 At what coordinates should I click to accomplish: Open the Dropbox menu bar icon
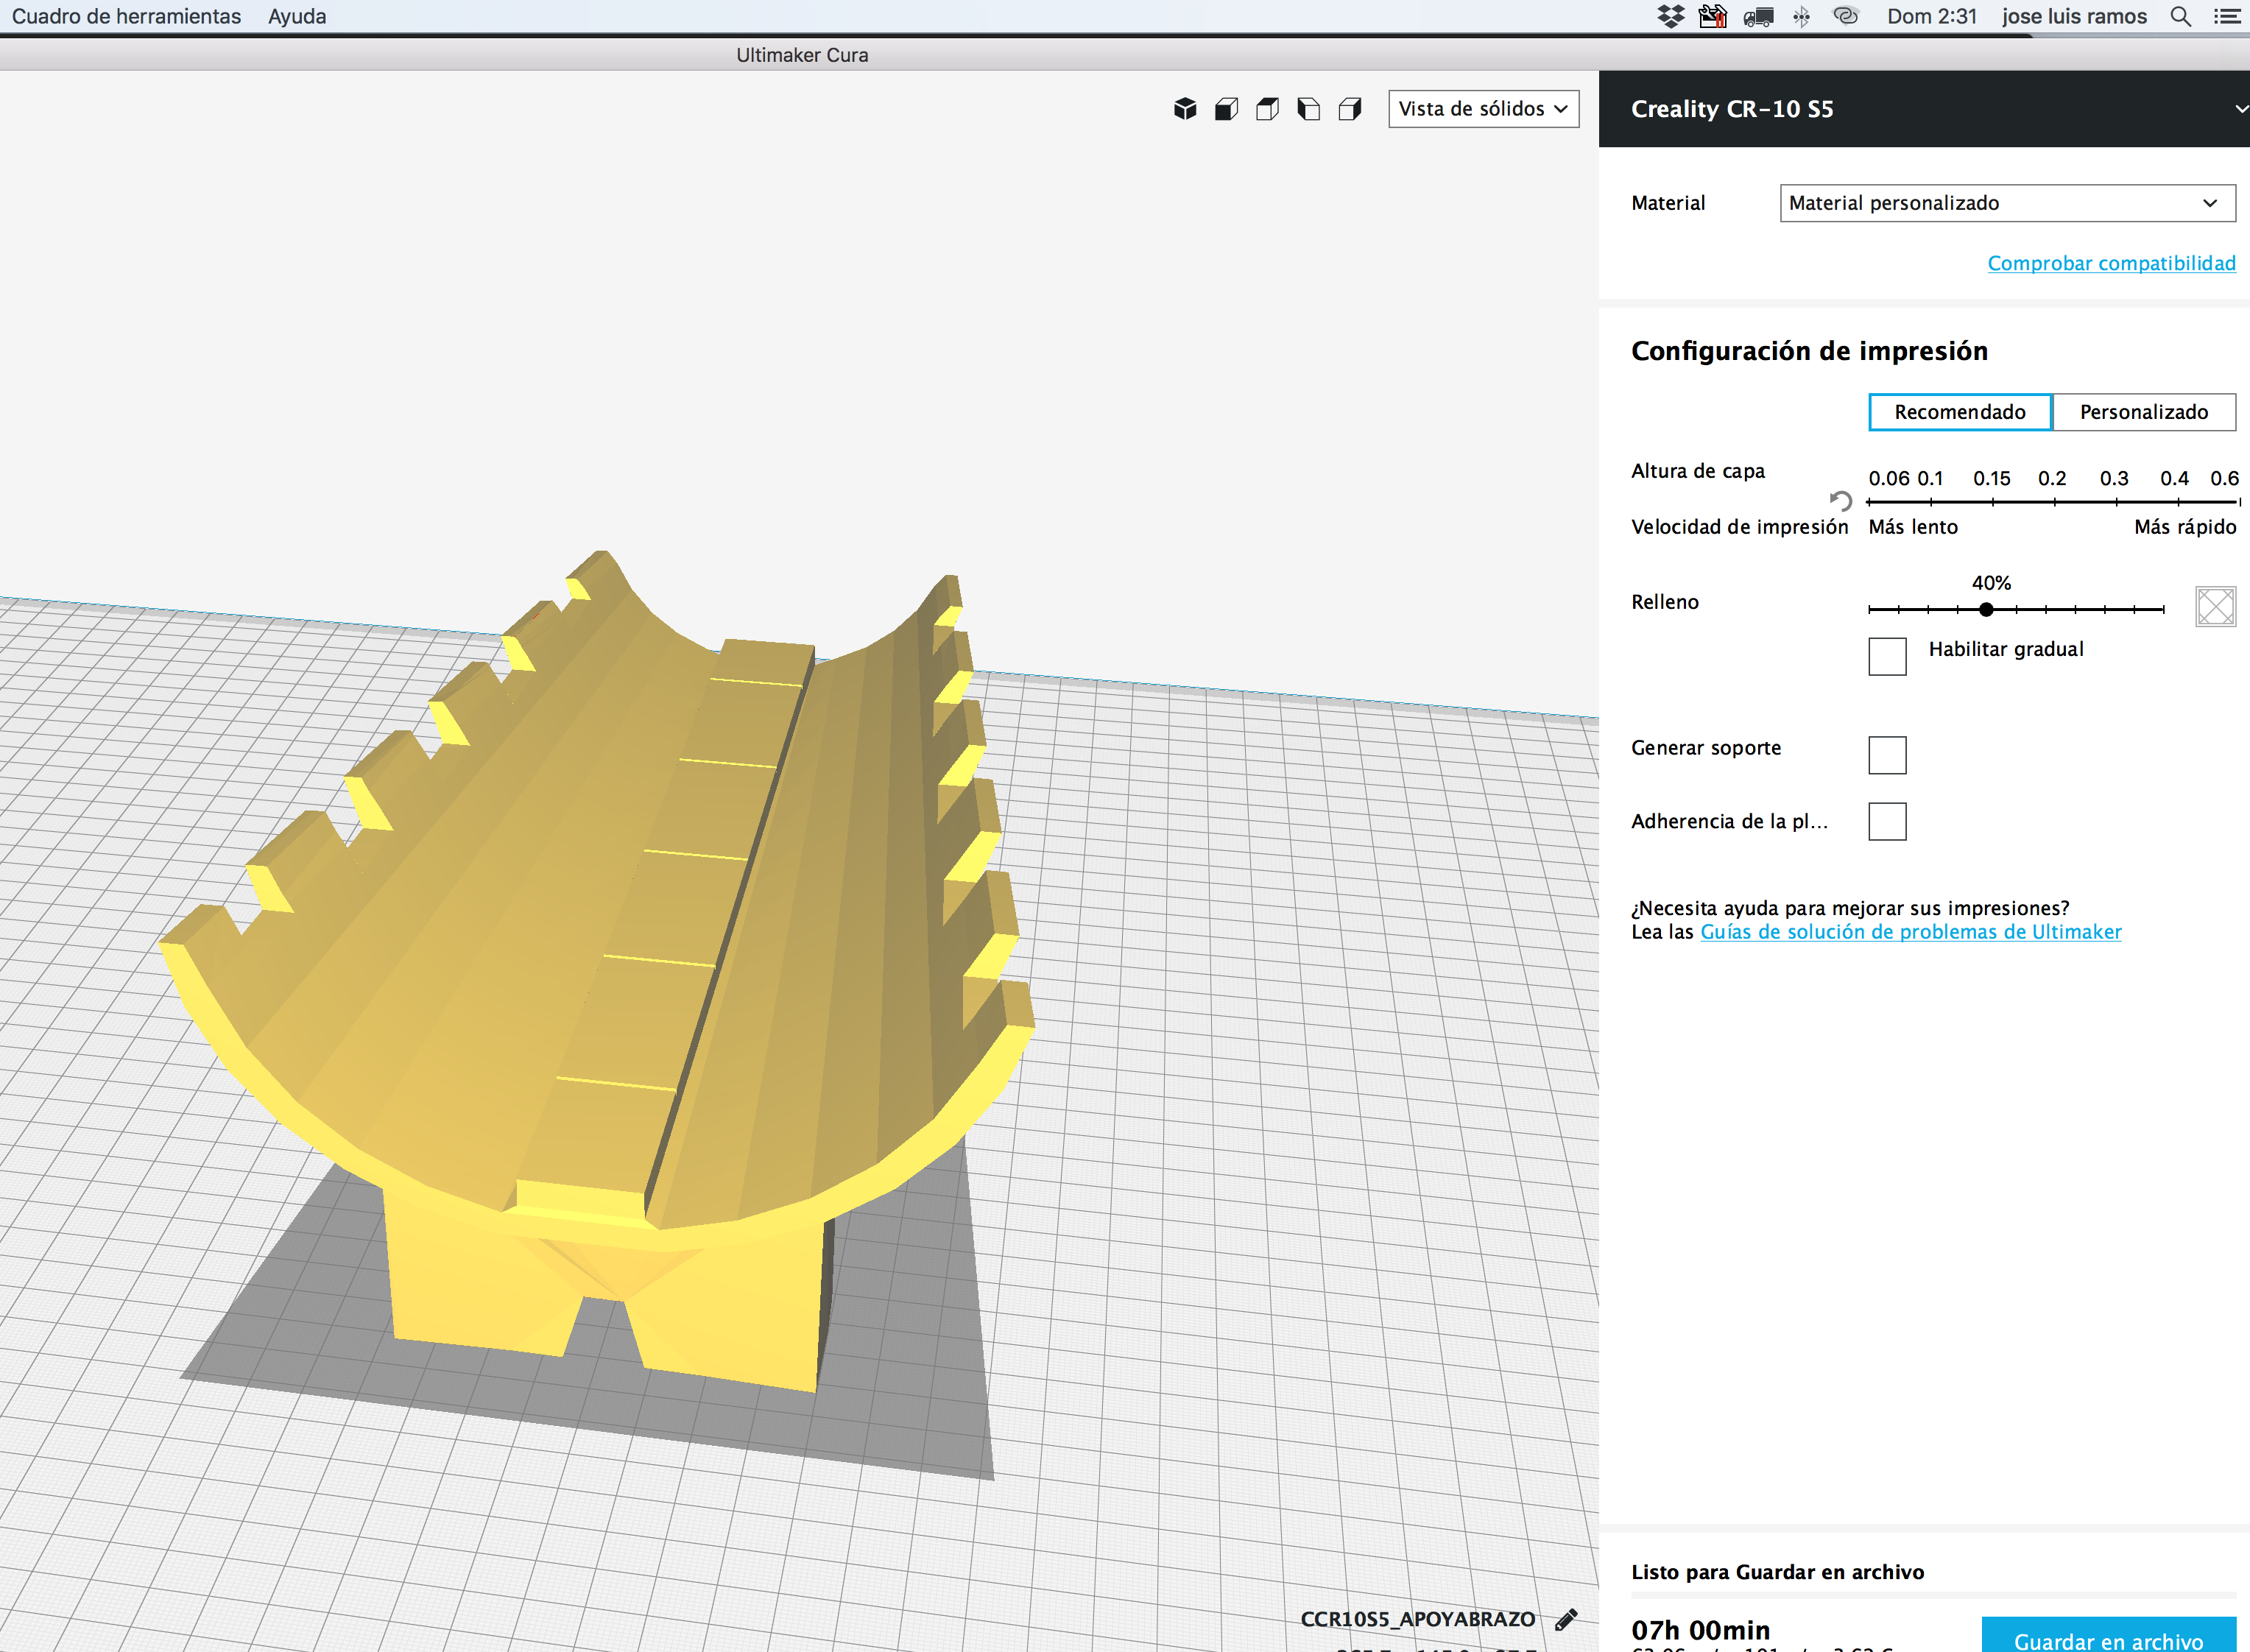[1670, 16]
